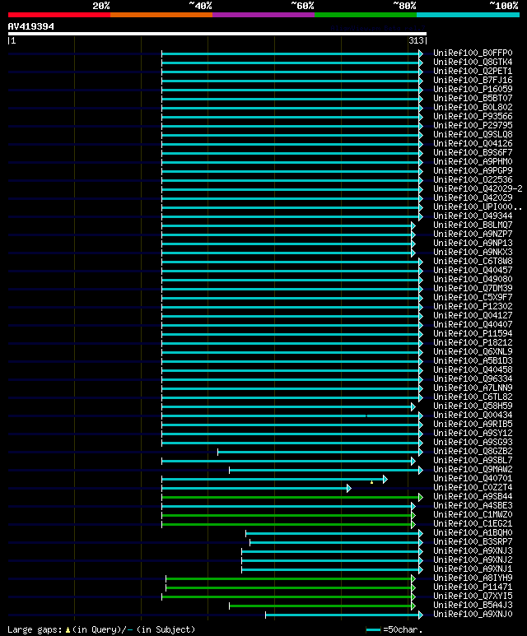Open hit UniRef100_Q96334
This screenshot has width=527, height=636.
pyautogui.click(x=473, y=378)
